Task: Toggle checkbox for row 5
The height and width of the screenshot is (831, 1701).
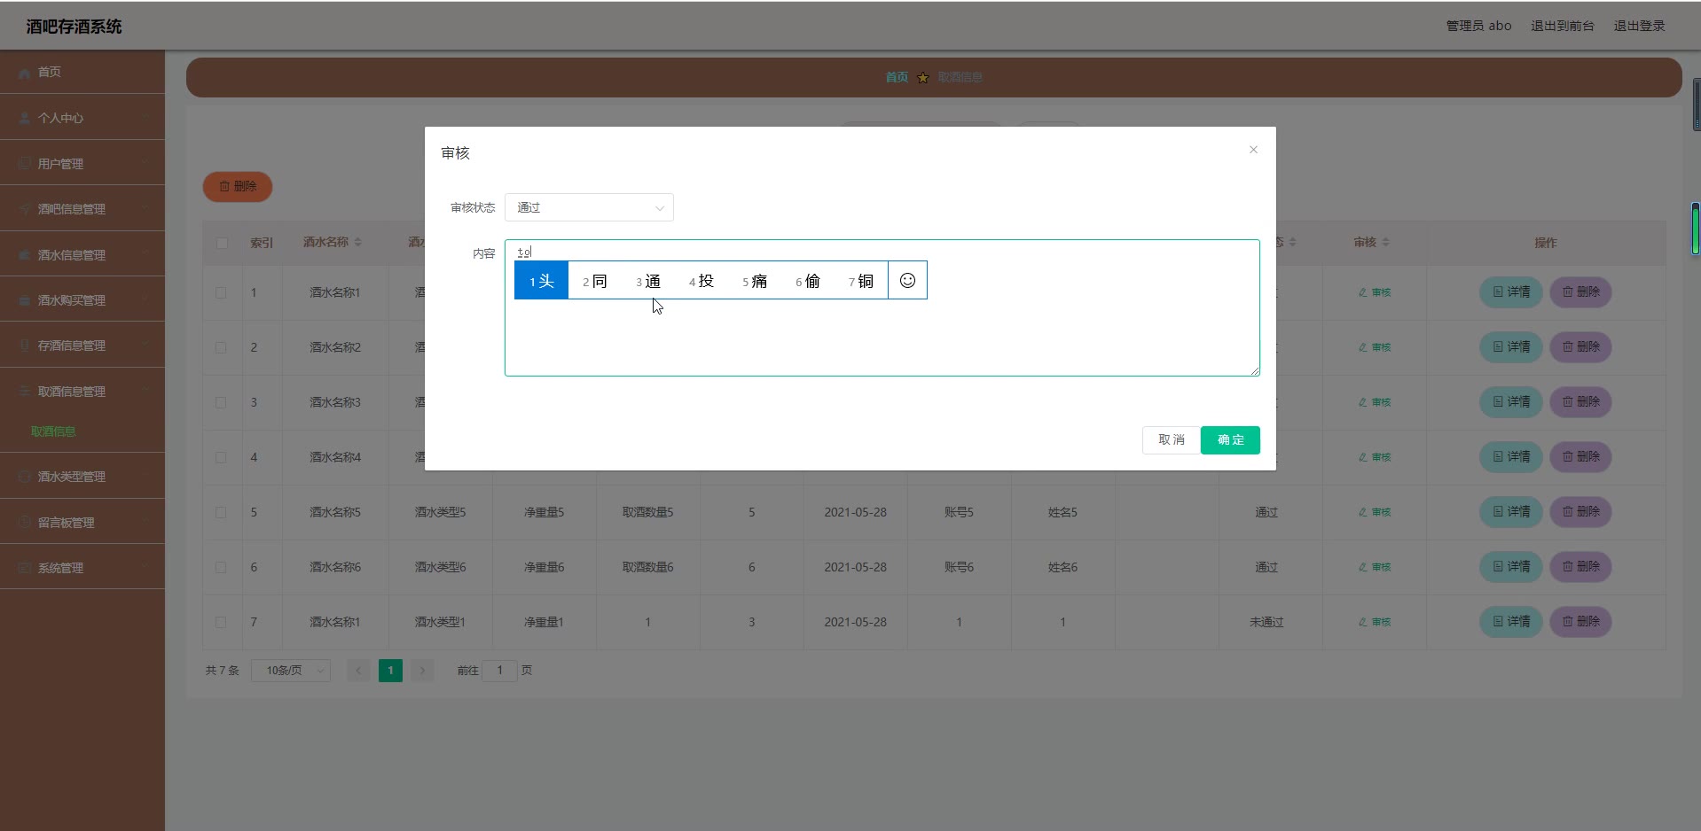Action: [221, 512]
